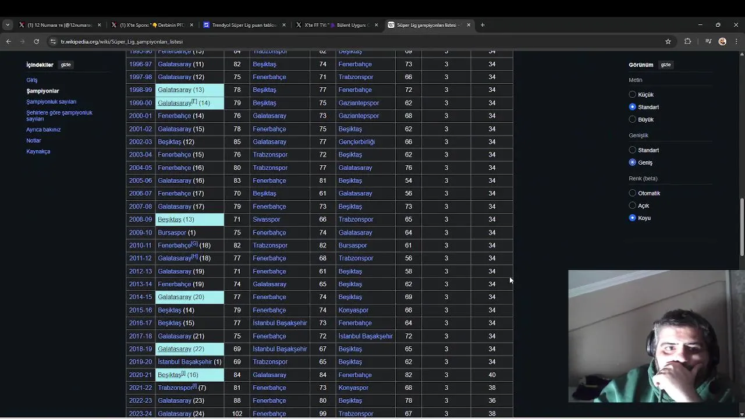Select Koyu color mode
This screenshot has height=419, width=745.
coord(633,218)
